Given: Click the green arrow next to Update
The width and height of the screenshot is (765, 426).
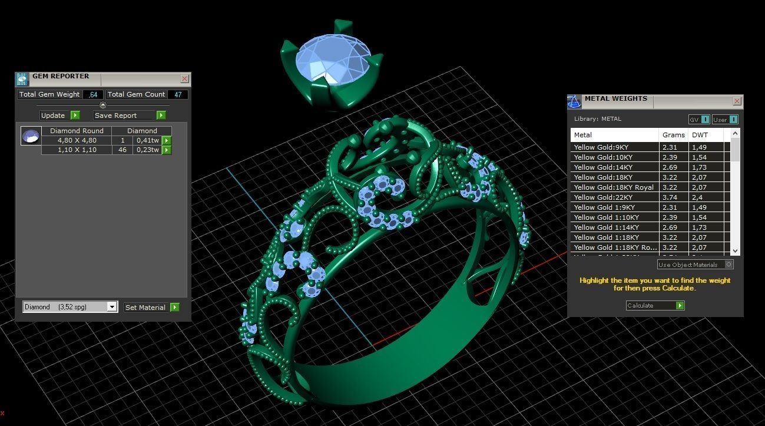Looking at the screenshot, I should tap(75, 115).
